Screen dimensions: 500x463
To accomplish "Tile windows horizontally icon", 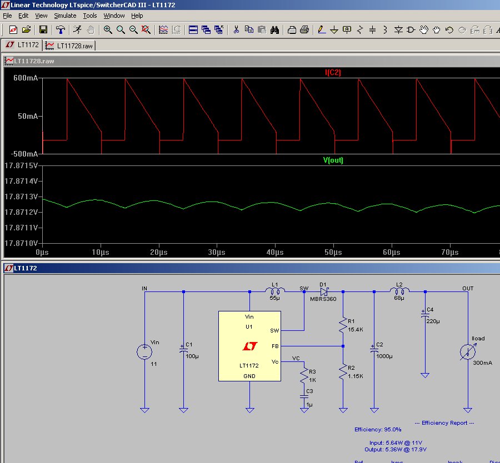I will pyautogui.click(x=193, y=29).
